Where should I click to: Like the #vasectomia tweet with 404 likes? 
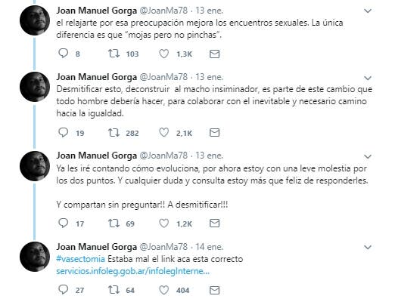[164, 290]
